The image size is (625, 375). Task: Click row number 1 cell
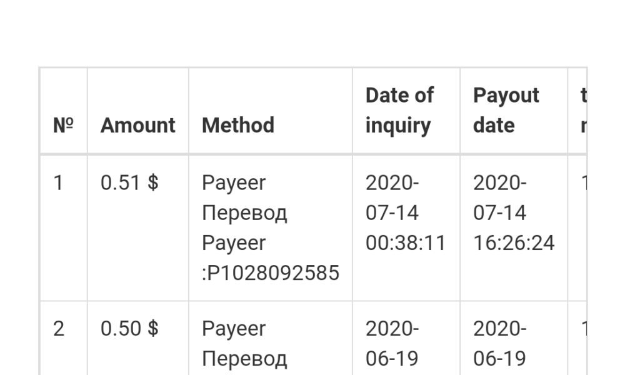(x=59, y=183)
